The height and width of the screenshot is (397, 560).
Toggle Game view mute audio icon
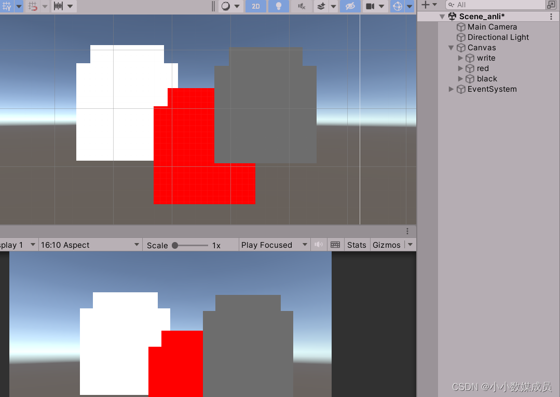[319, 245]
